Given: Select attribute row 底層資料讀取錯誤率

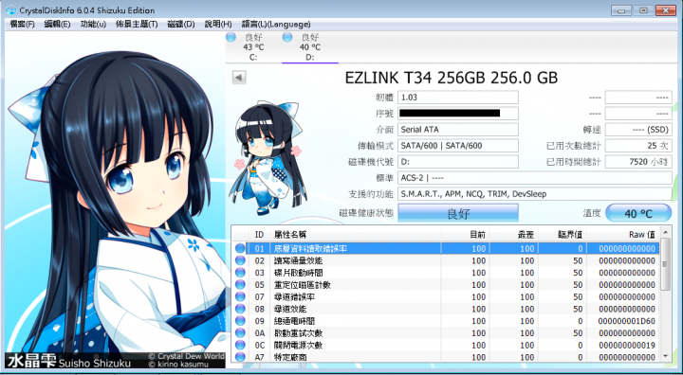Looking at the screenshot, I should 446,248.
